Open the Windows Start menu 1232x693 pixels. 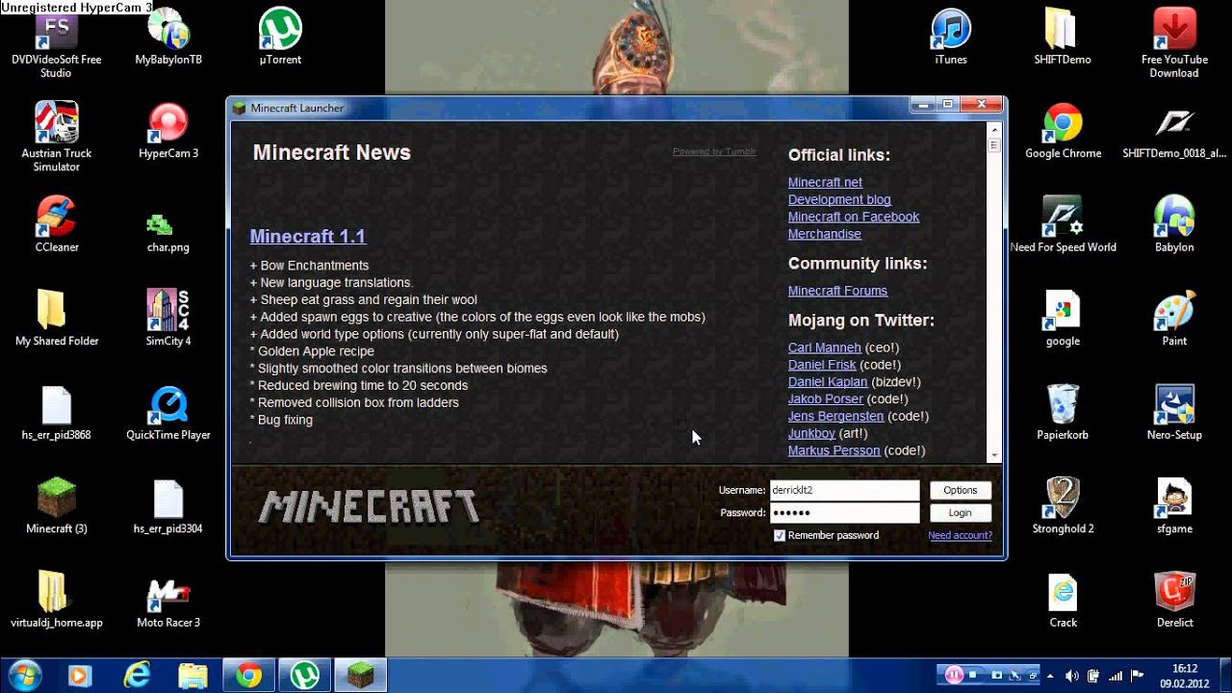pos(23,676)
